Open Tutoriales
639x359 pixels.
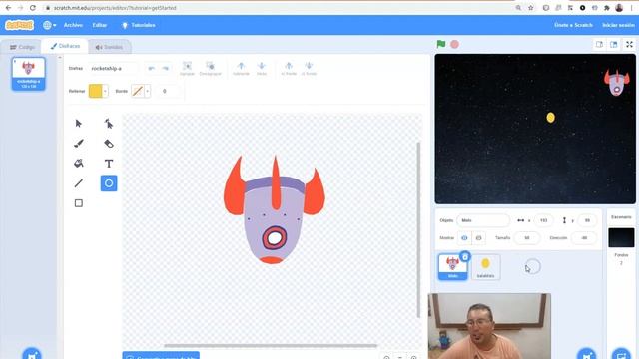(x=139, y=25)
